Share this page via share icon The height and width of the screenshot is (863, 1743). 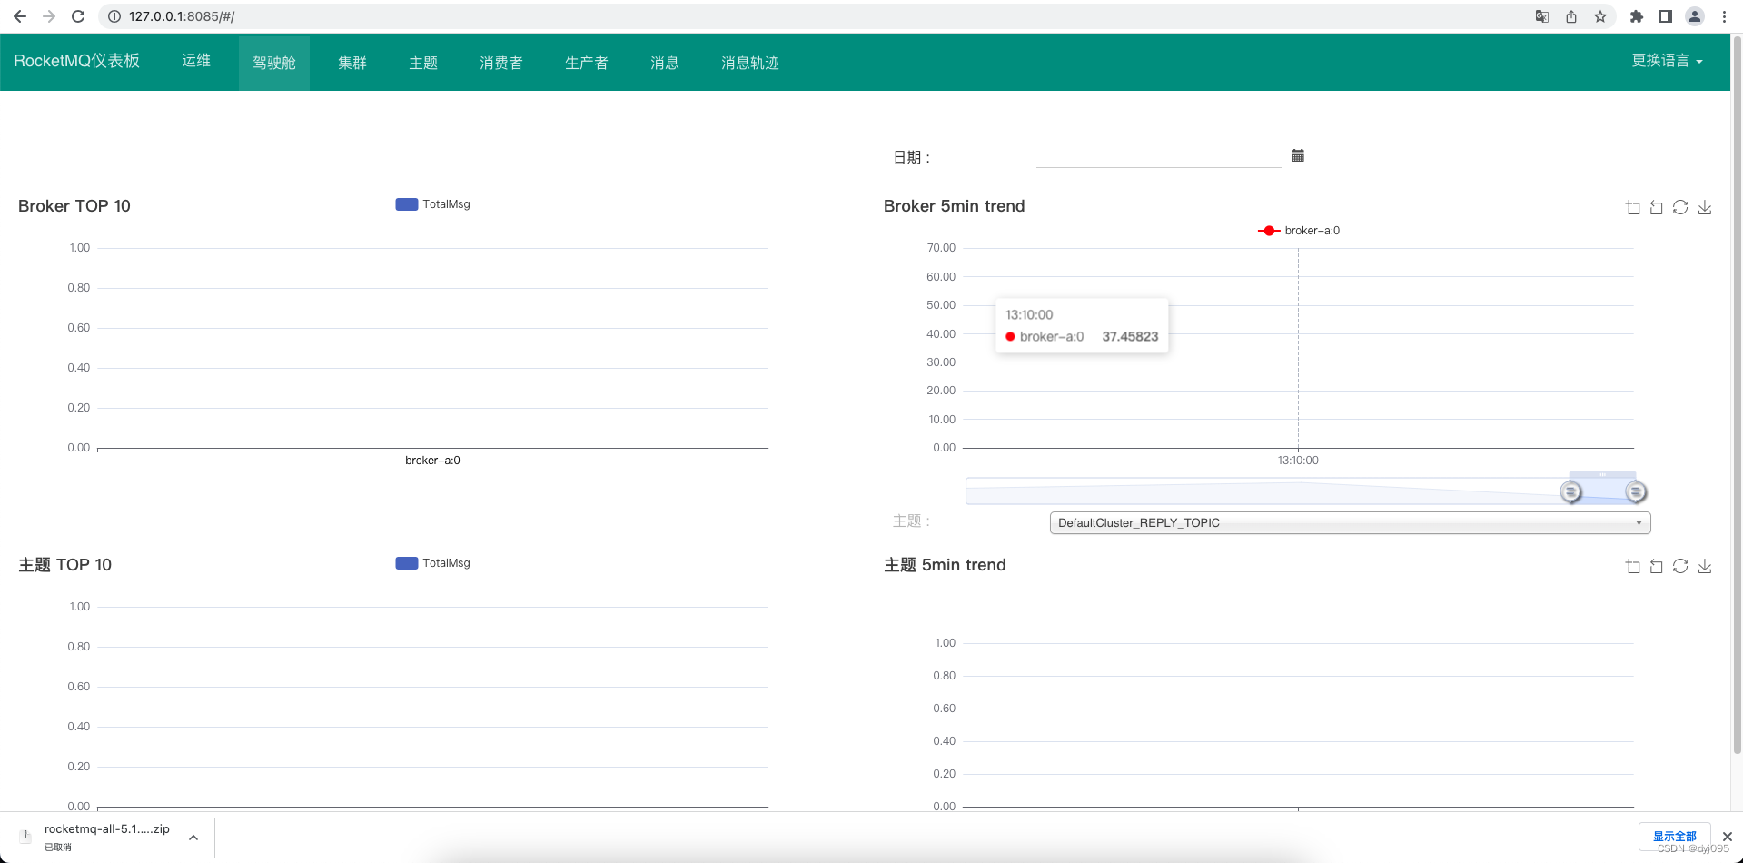pos(1571,16)
